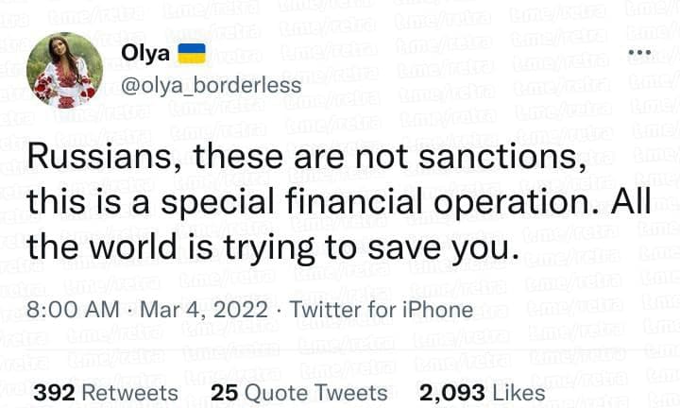View the 392 Retweets list
The height and width of the screenshot is (408, 680).
pyautogui.click(x=105, y=393)
